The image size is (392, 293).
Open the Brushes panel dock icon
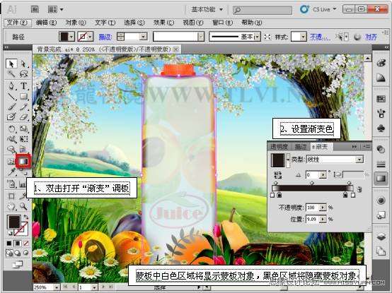[381, 114]
